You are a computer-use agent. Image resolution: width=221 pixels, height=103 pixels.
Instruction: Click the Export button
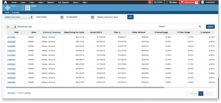click(x=210, y=27)
